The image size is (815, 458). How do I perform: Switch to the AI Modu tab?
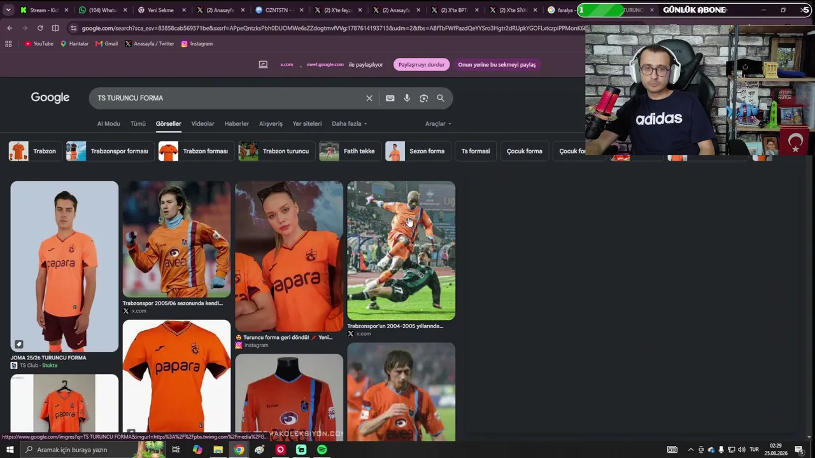108,123
